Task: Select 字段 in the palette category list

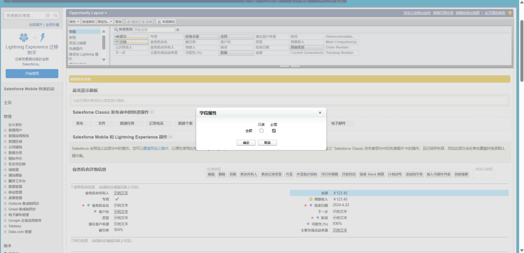Action: (84, 31)
